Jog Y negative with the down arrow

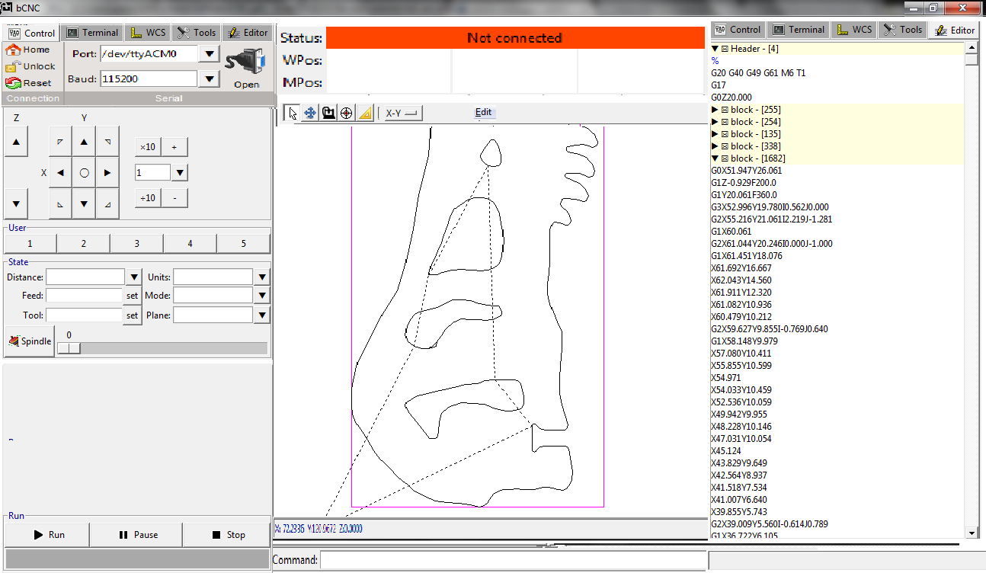[84, 203]
